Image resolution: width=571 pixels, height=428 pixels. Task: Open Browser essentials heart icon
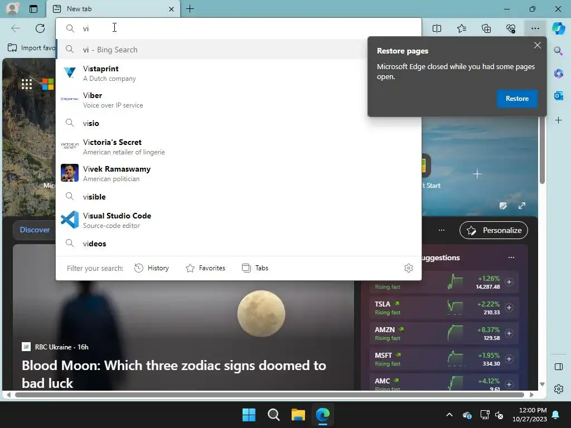click(x=511, y=28)
